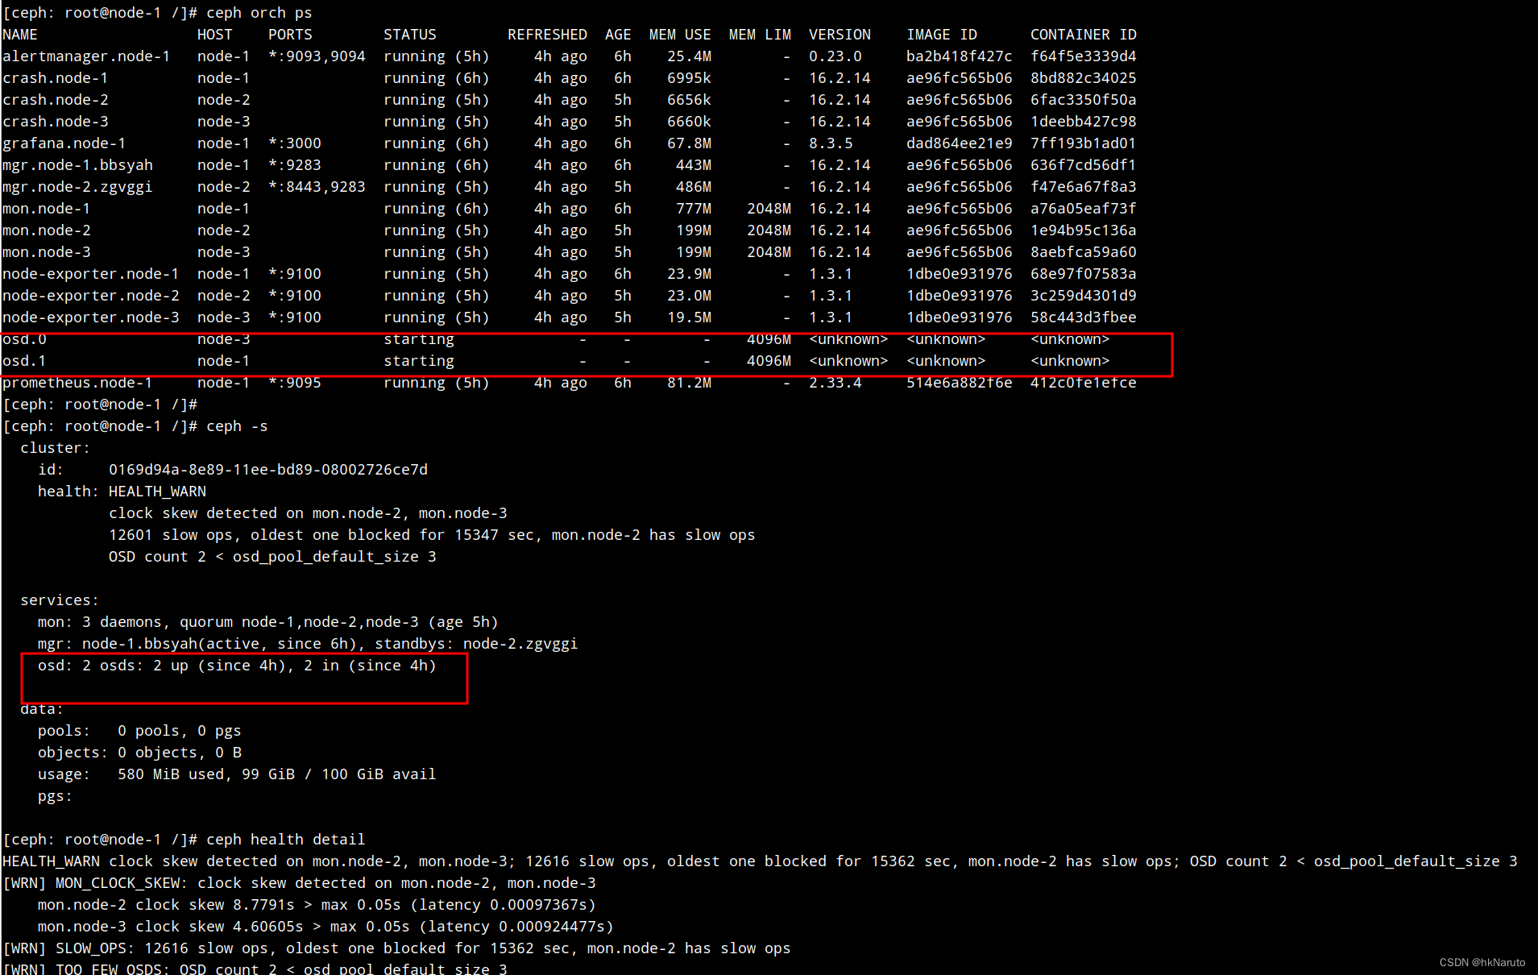Click 'OSD count 2 < osd_pool_default_size 3' under health

click(x=272, y=557)
